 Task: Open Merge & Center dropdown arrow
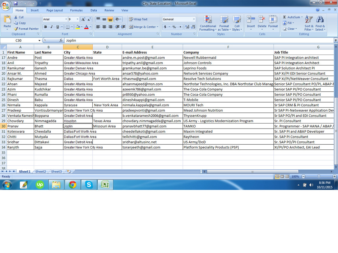158,27
